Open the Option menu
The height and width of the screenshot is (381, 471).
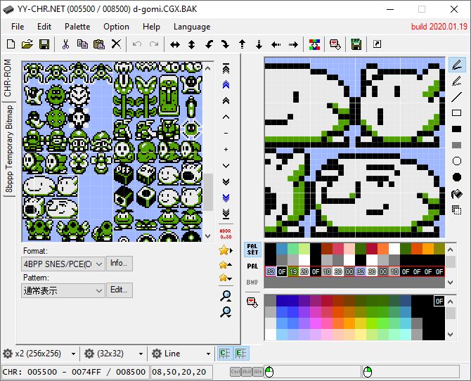coord(116,27)
